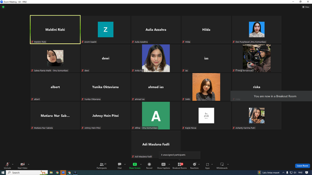Select the dewi participant tile

(105, 58)
